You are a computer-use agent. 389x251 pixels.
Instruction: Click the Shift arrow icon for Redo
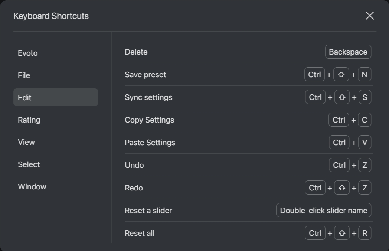tap(342, 188)
